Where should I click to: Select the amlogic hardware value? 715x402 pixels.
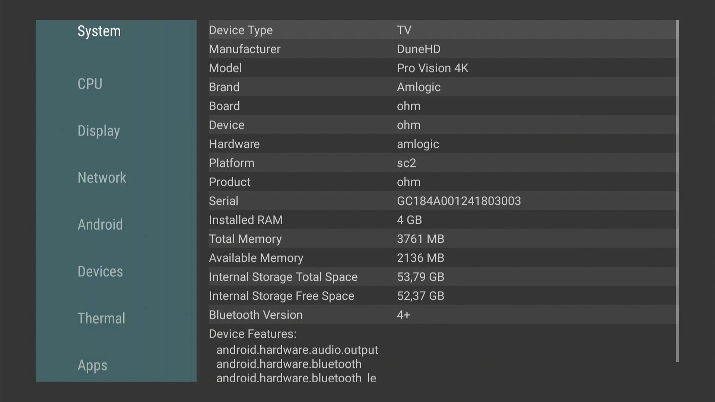tap(418, 144)
